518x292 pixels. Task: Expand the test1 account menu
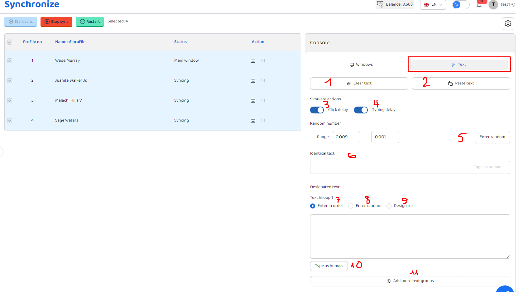point(508,4)
